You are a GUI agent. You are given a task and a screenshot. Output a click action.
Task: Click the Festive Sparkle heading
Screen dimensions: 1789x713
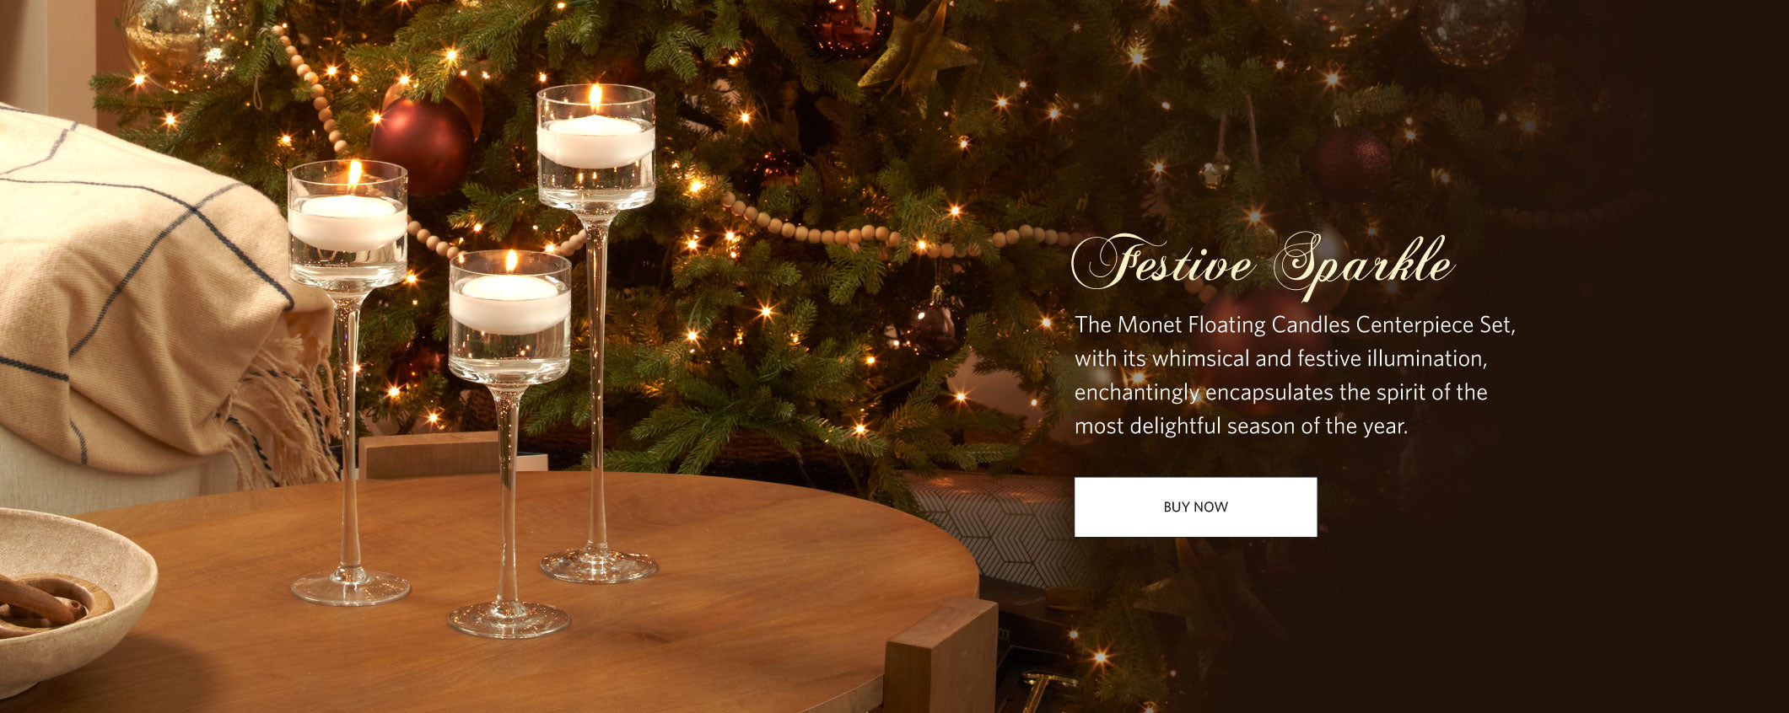(1263, 265)
